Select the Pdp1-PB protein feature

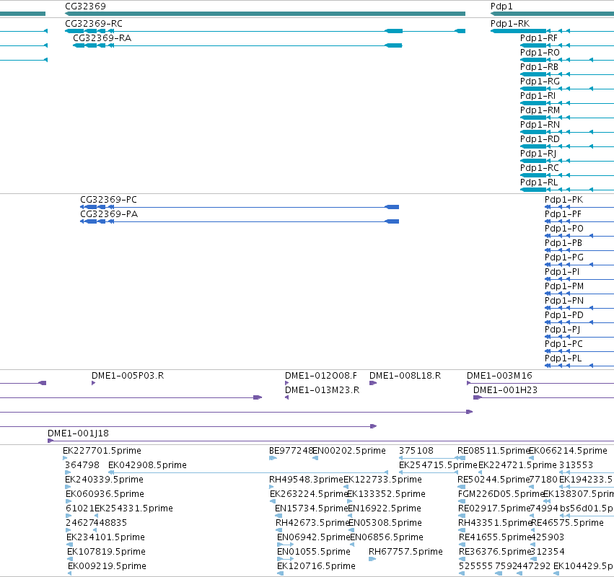point(579,250)
